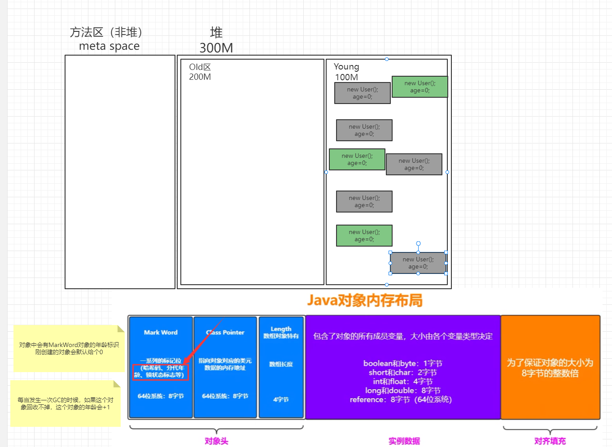Screen dimensions: 612x447
Task: Click the "方法区（非堆）" heading text
Action: point(106,32)
